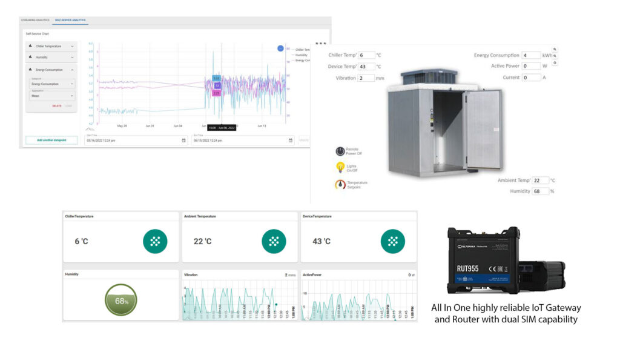The image size is (620, 349).
Task: Select the Self-Service Analytics tab
Action: [71, 21]
